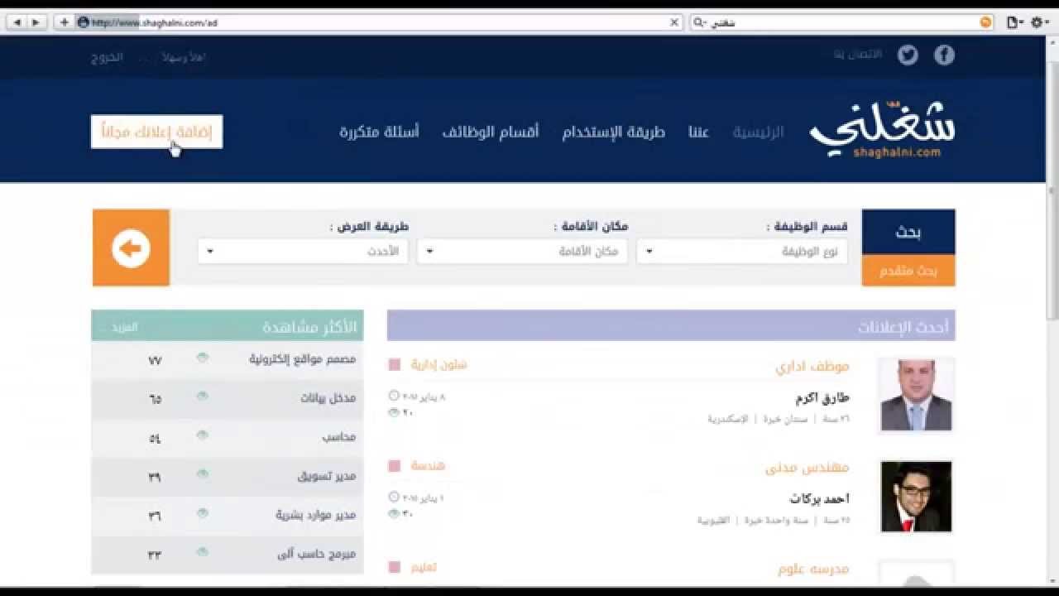1059x596 pixels.
Task: Click the orange بحث متقدم advanced search button
Action: [x=908, y=271]
